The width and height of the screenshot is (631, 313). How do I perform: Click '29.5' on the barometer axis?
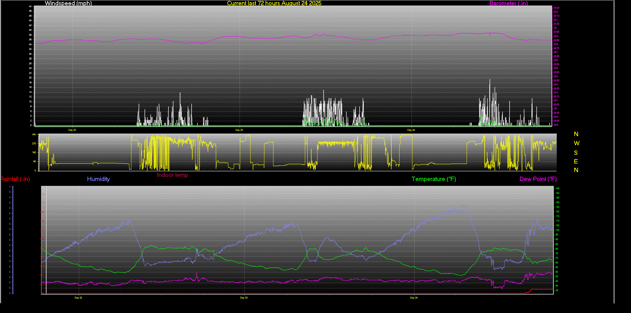[x=556, y=68]
